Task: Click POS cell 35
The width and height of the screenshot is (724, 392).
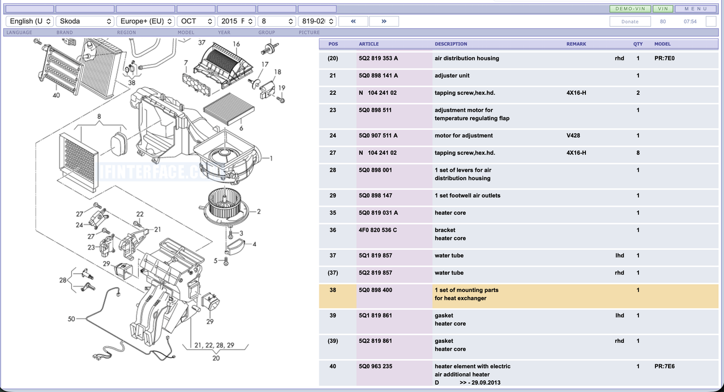Action: (333, 213)
